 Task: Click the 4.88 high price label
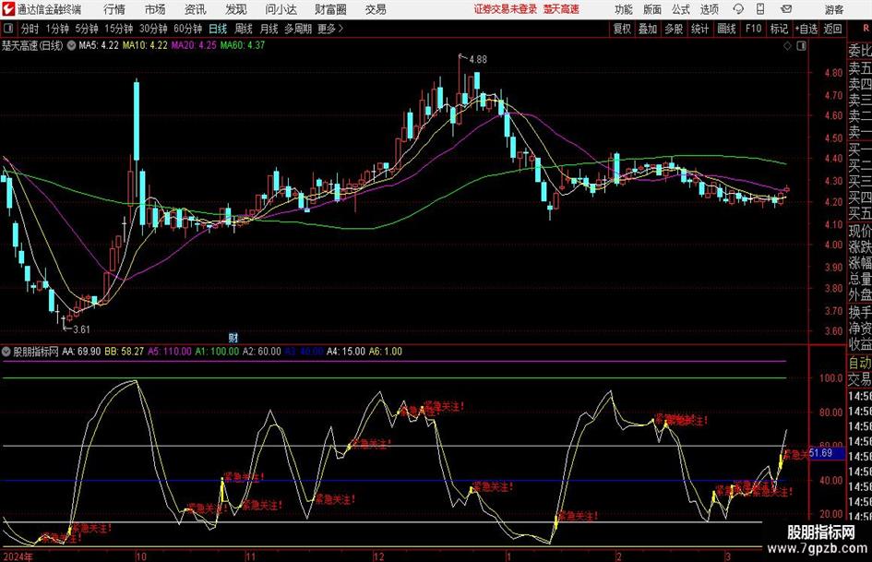point(478,59)
